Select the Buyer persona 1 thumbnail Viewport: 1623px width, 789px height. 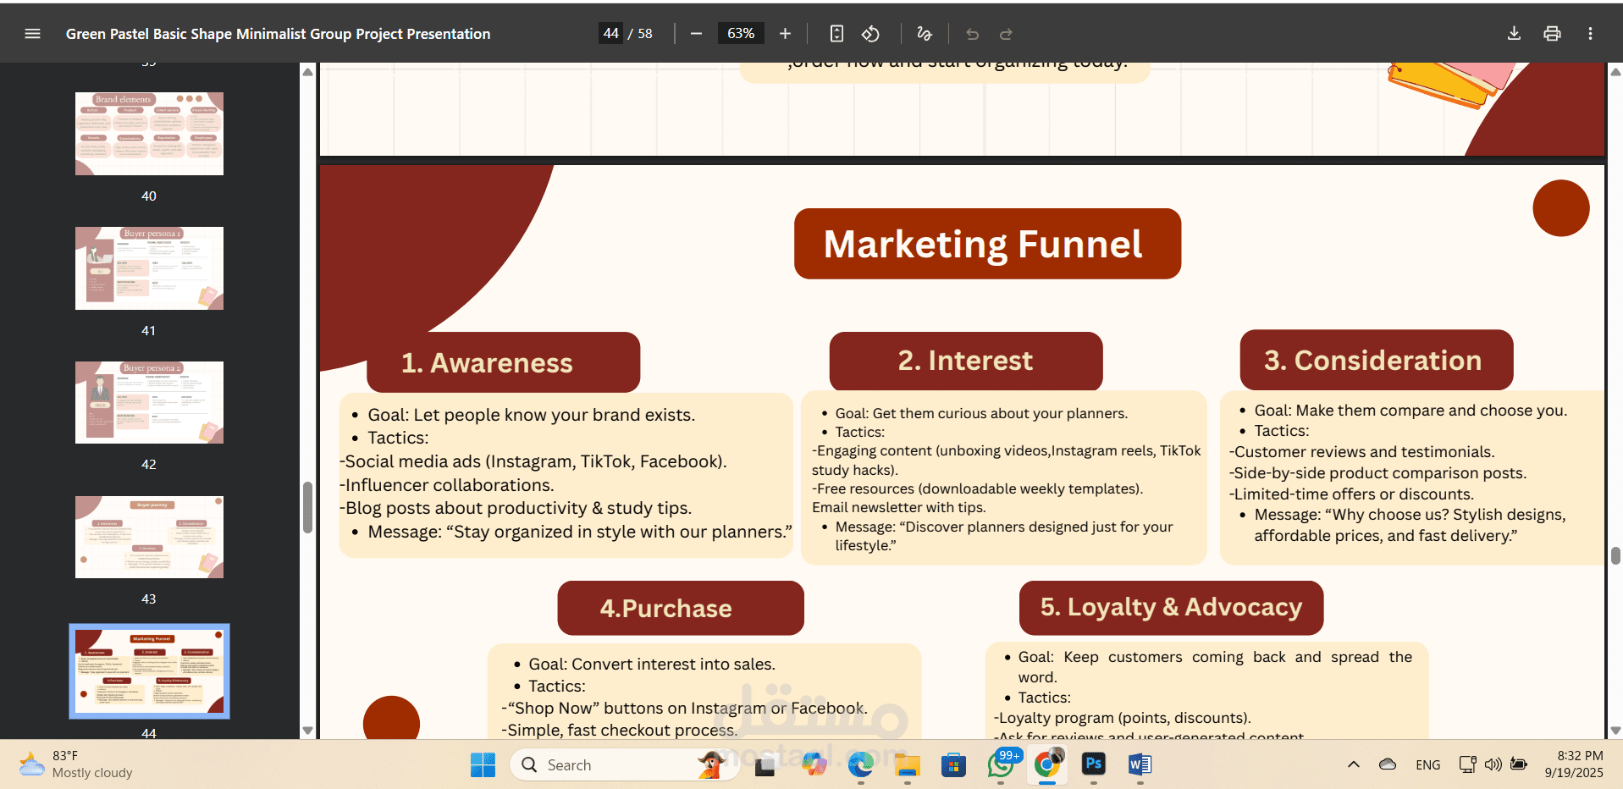coord(149,268)
